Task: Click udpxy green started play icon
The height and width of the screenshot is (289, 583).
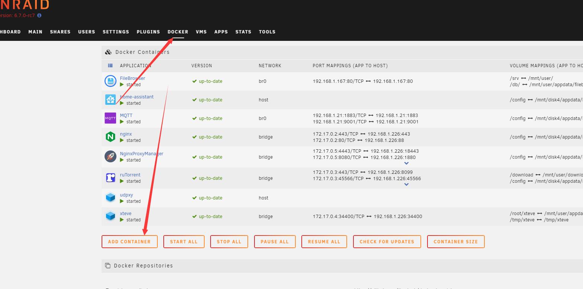Action: pos(122,201)
